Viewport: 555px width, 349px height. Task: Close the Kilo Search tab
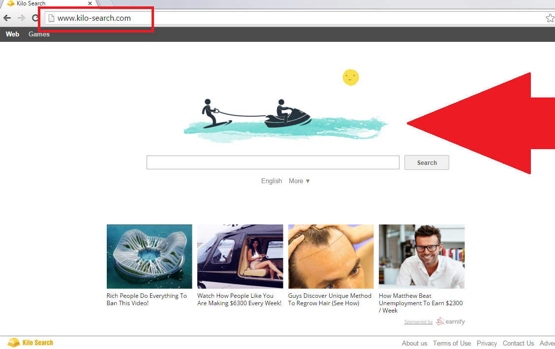90,3
